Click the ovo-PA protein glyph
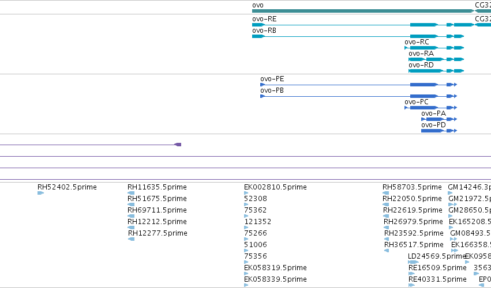This screenshot has width=491, height=288. pyautogui.click(x=439, y=119)
